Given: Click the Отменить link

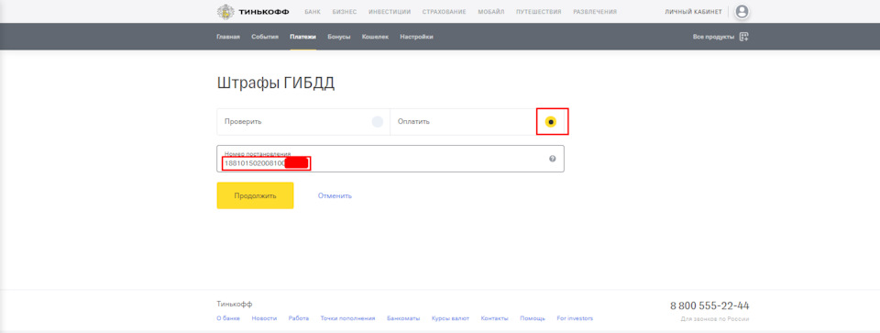Looking at the screenshot, I should pos(335,196).
